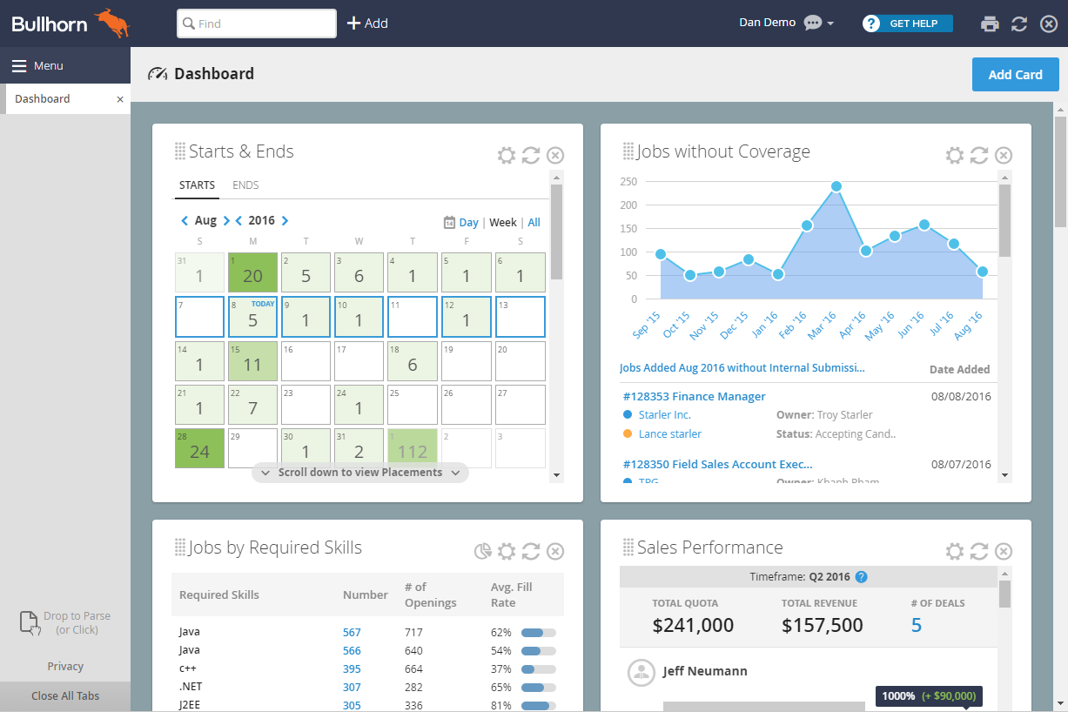Switch Jobs by Required Skills to pie chart
This screenshot has width=1068, height=712.
point(482,551)
